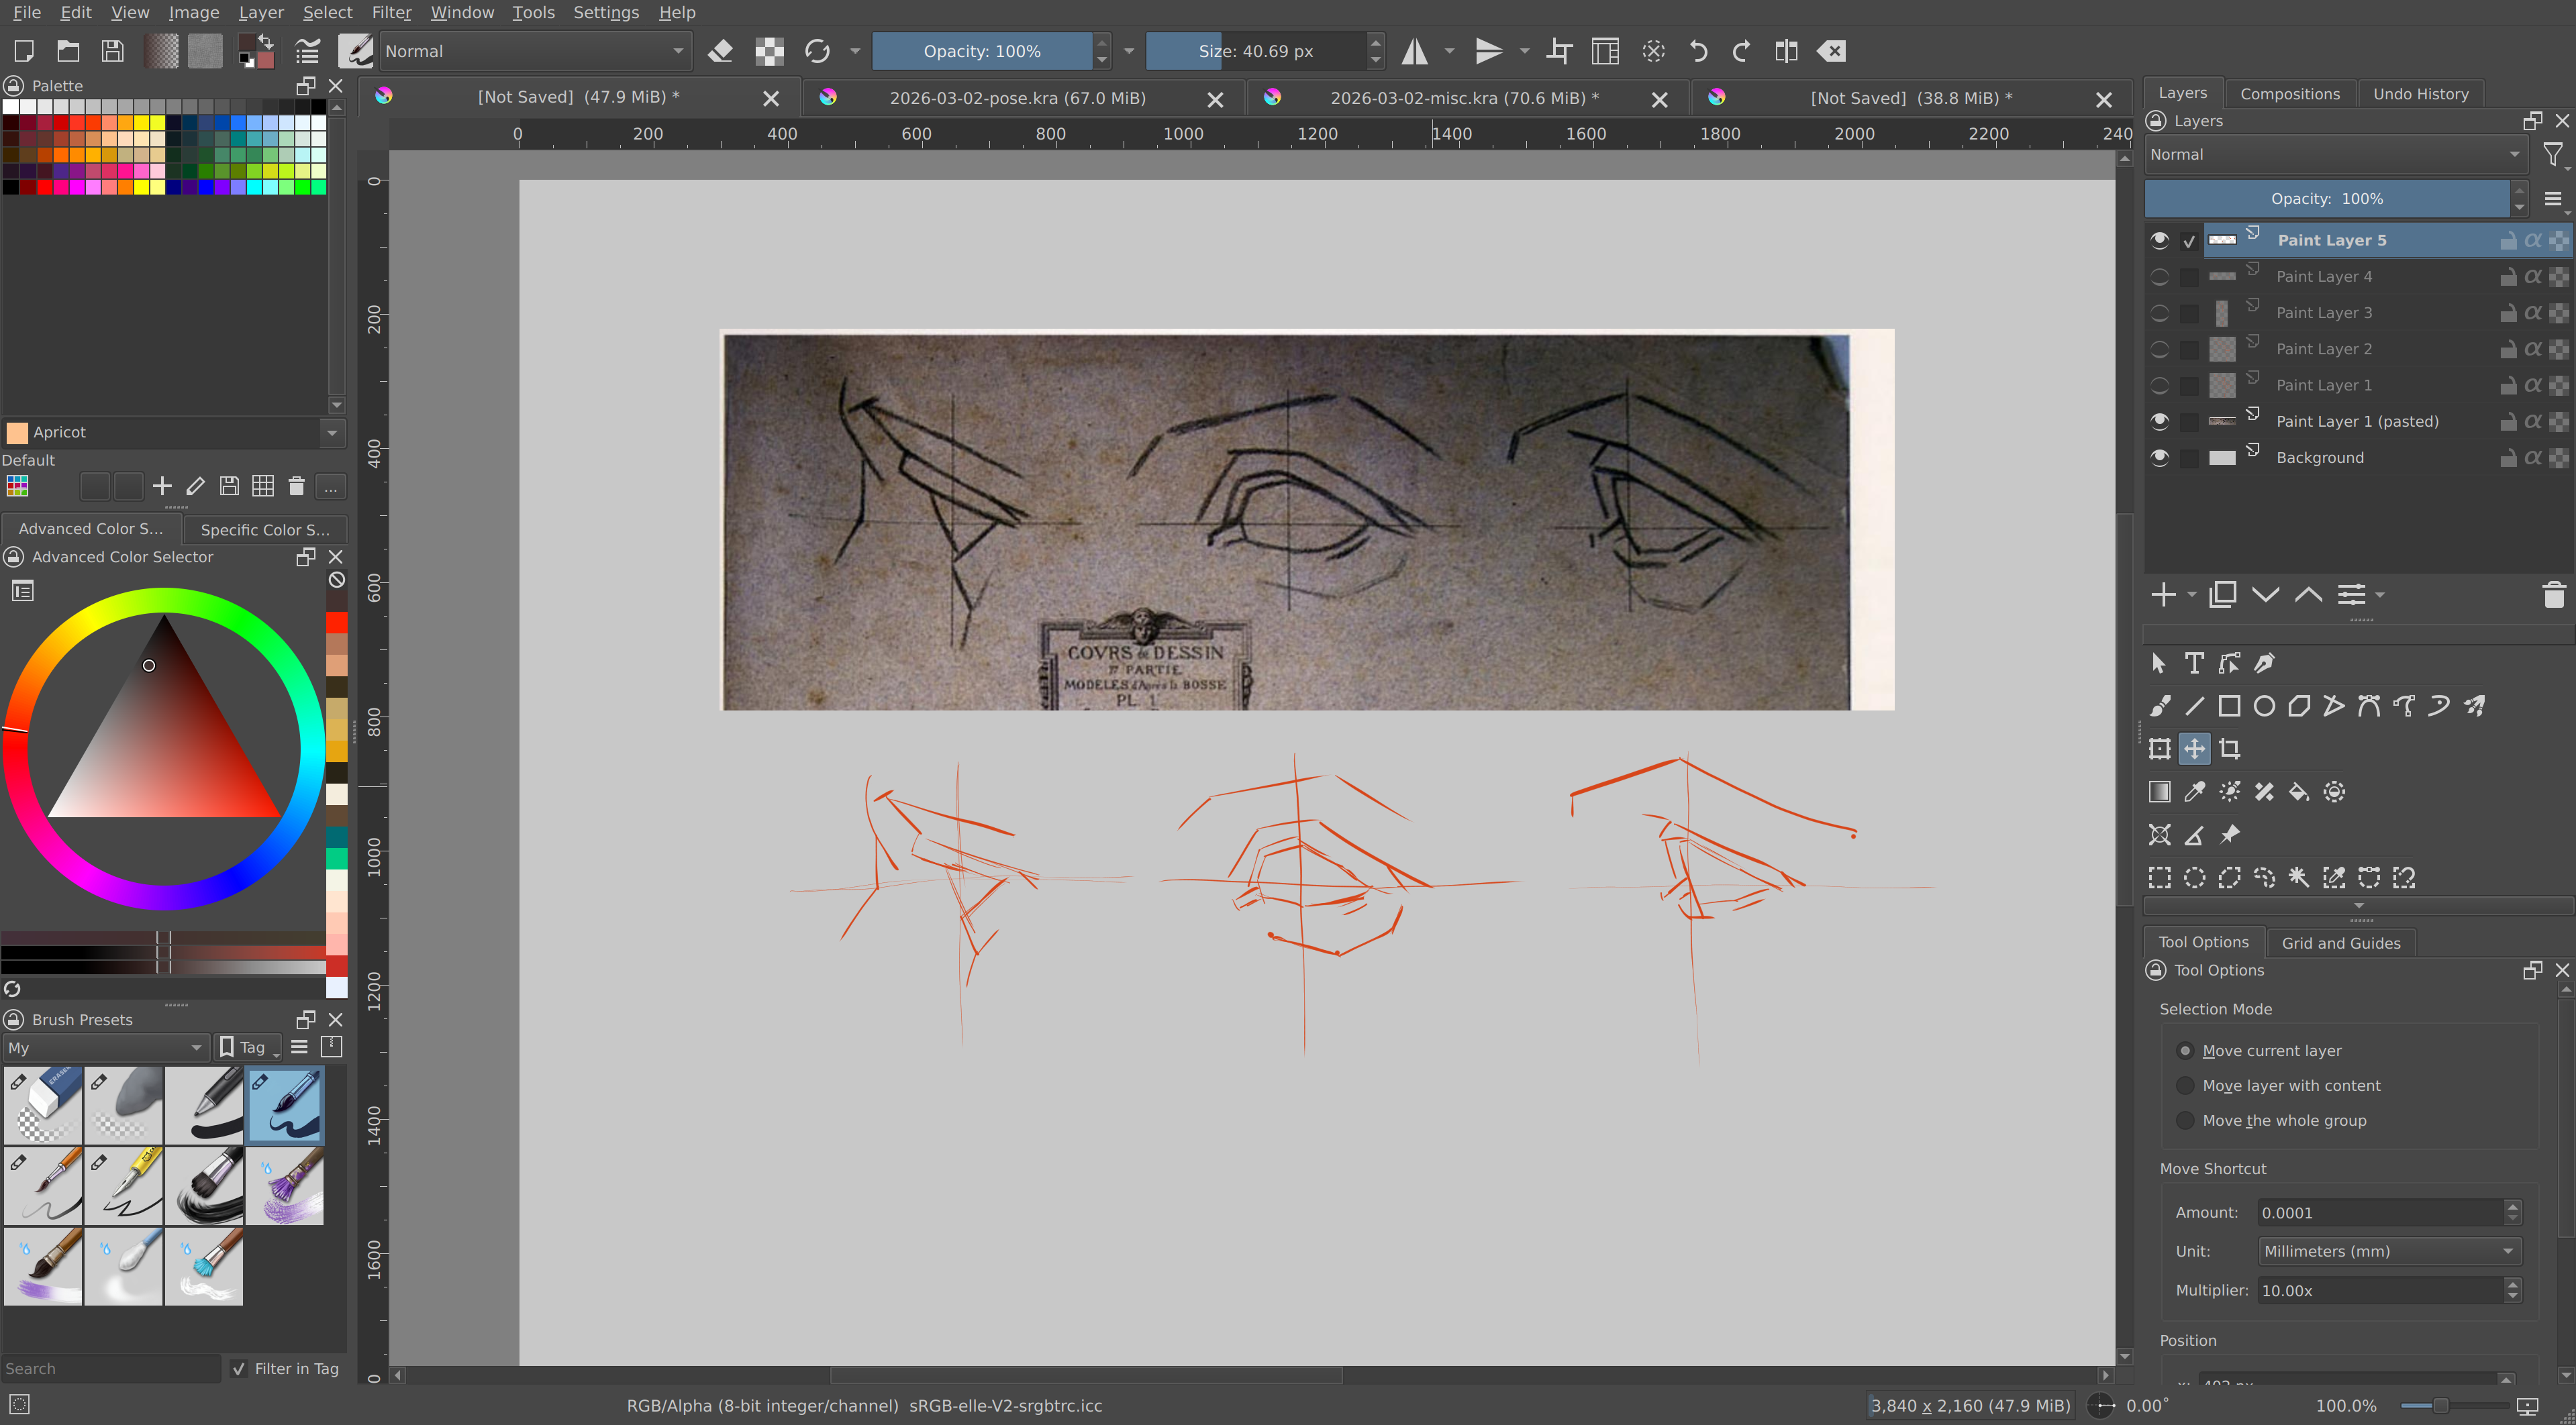This screenshot has width=2576, height=1425.
Task: Open the Filter menu
Action: (391, 13)
